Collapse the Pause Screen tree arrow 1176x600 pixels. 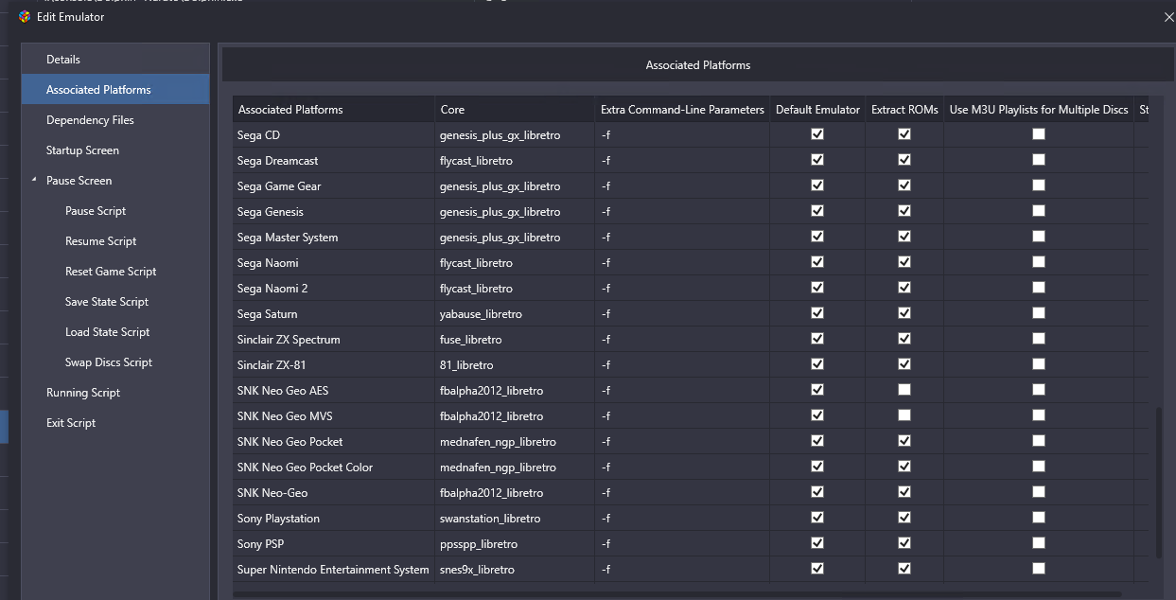(34, 181)
